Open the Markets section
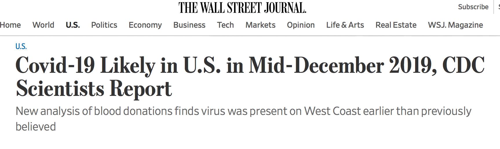The height and width of the screenshot is (149, 500). 260,25
